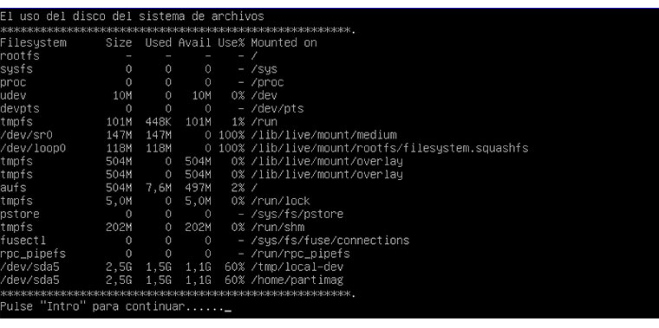Select the aufs filesystem row name
This screenshot has height=328, width=659.
click(13, 188)
